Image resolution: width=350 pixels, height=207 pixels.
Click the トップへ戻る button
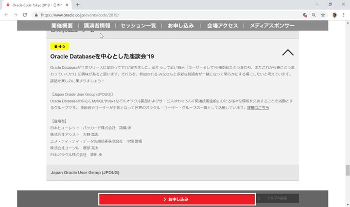[277, 198]
